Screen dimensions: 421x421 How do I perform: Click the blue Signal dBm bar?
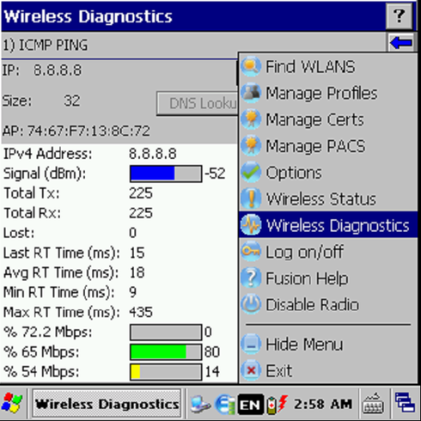166,174
